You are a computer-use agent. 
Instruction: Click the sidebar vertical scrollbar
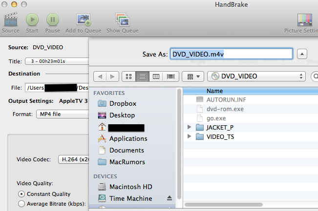179,144
